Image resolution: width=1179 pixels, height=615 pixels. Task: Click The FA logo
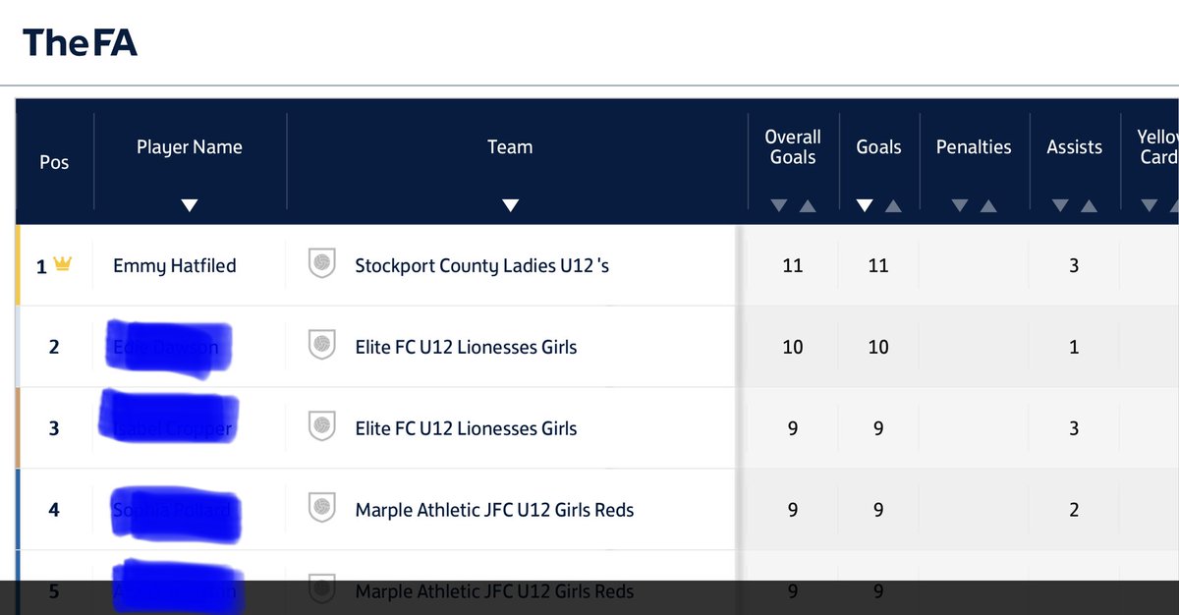81,43
